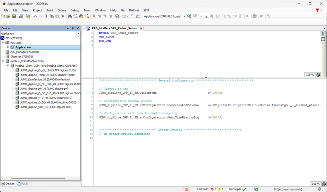The width and height of the screenshot is (327, 192).
Task: Click the 10000 timeout value in code
Action: (217, 93)
